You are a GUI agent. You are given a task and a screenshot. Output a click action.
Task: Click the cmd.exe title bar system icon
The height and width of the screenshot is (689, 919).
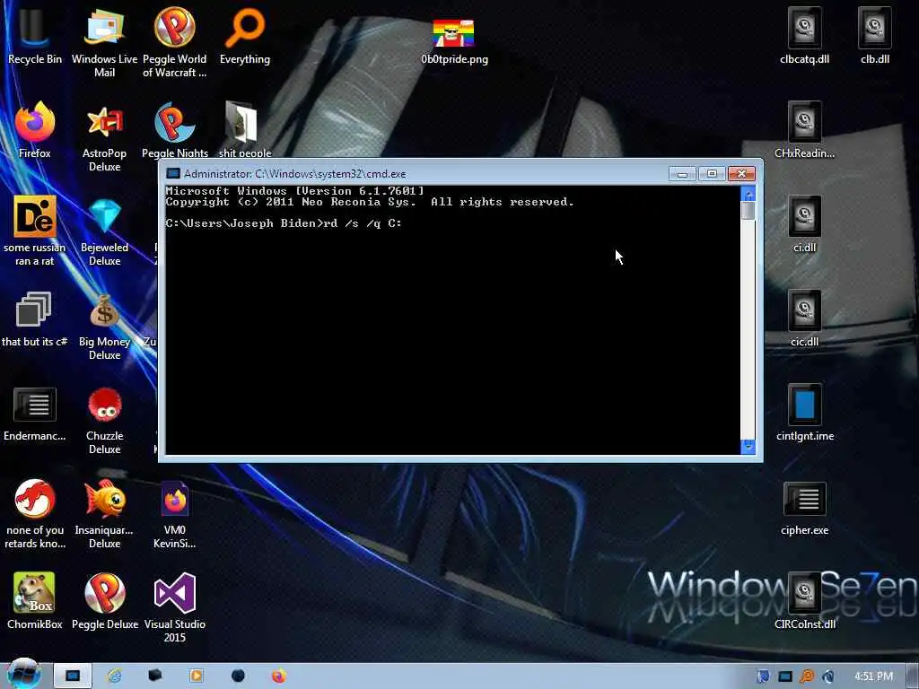[x=173, y=173]
